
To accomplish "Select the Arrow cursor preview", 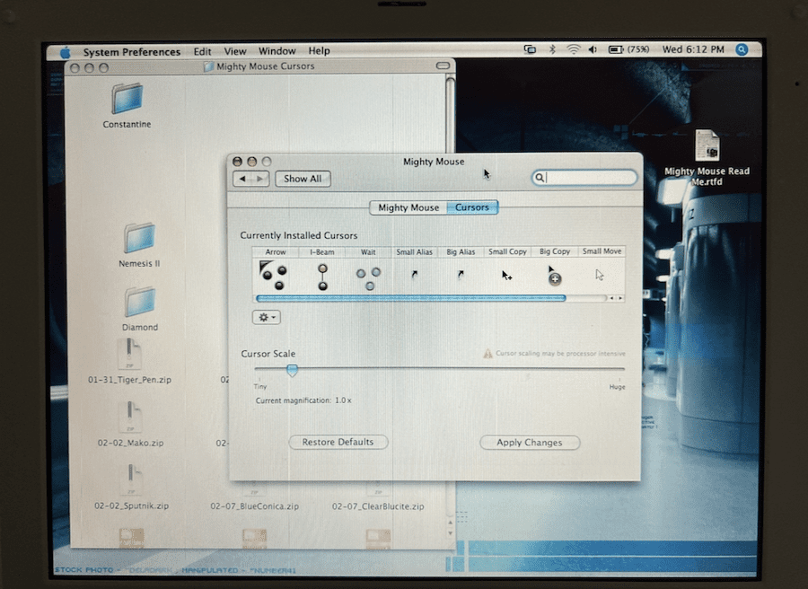I will tap(274, 276).
